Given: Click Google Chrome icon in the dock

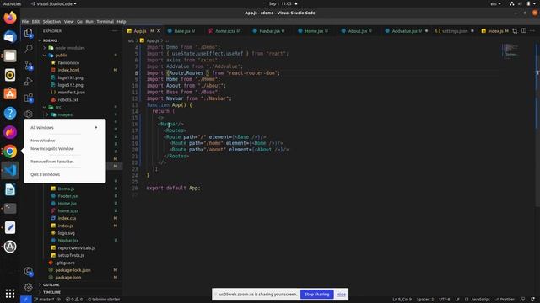Looking at the screenshot, I should click(10, 151).
